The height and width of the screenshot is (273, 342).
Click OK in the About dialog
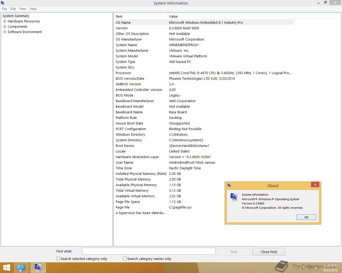(306, 217)
